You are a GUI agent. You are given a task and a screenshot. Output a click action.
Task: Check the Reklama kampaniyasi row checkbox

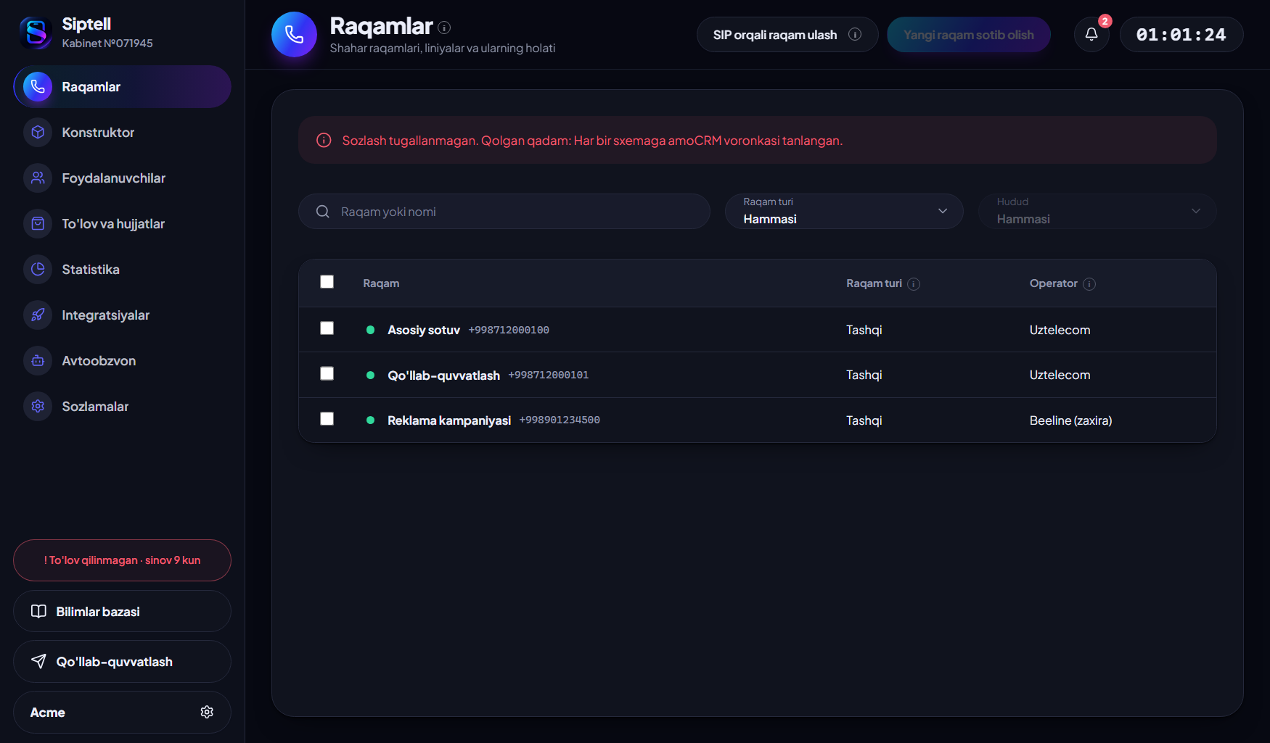[x=327, y=419]
